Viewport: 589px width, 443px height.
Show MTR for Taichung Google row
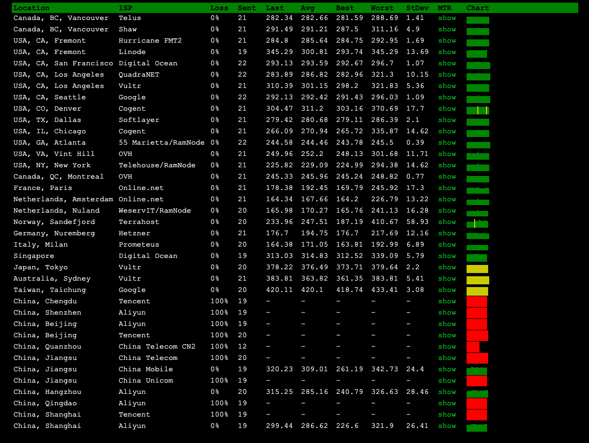[x=447, y=290]
